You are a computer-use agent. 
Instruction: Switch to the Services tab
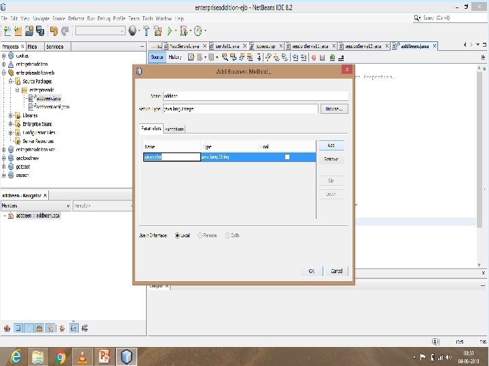pyautogui.click(x=57, y=47)
